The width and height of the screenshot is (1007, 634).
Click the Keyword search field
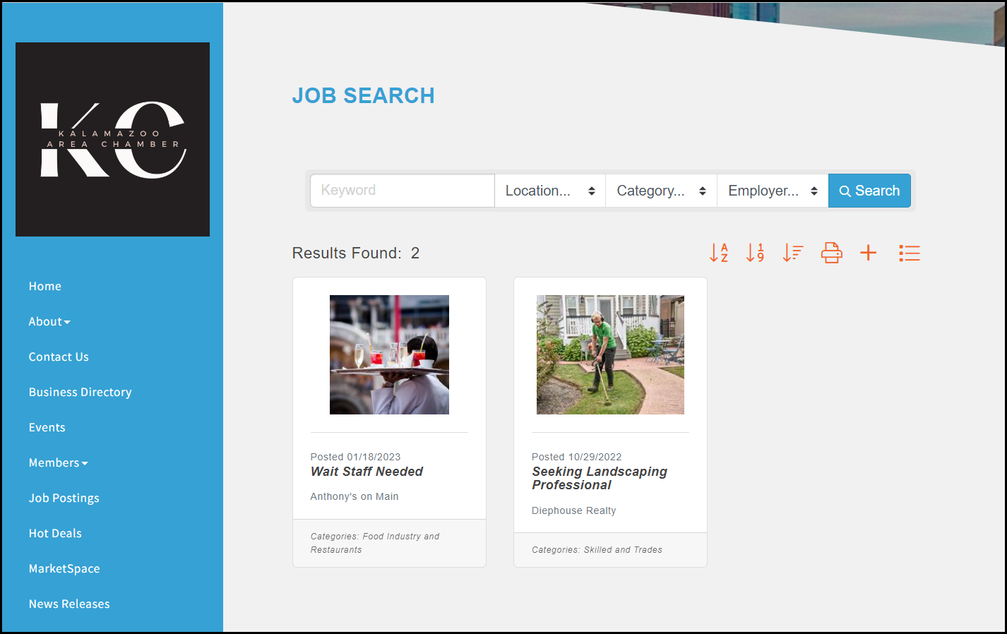pyautogui.click(x=403, y=191)
